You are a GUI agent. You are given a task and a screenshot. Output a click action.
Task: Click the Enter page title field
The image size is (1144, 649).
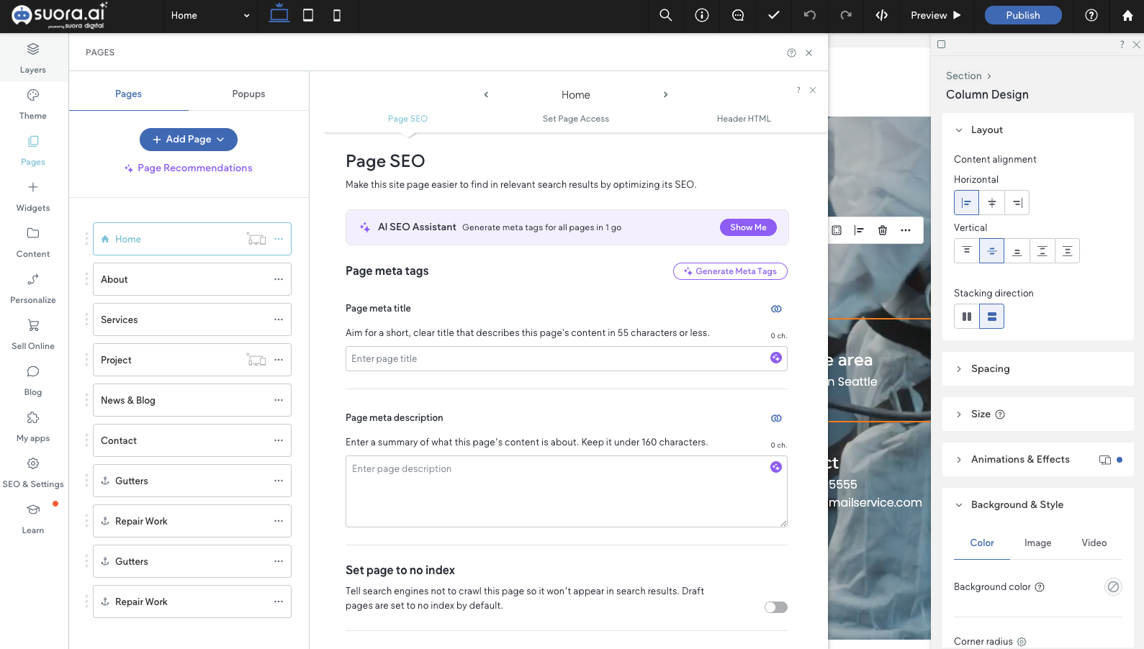point(554,358)
